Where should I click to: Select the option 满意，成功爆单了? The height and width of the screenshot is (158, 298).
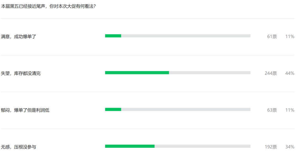coord(18,36)
